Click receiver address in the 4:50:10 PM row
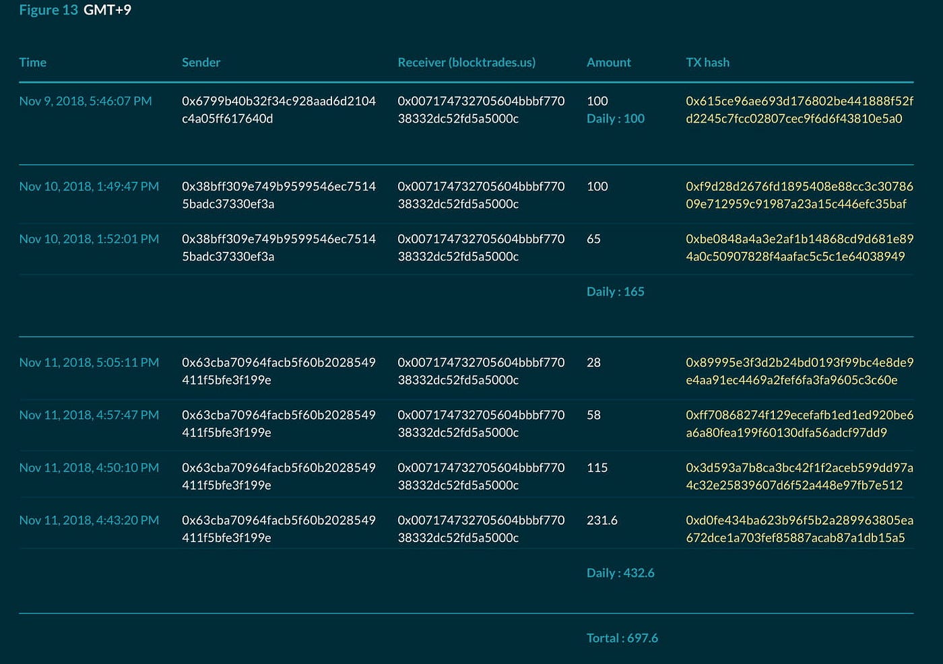The width and height of the screenshot is (943, 664). (x=481, y=476)
